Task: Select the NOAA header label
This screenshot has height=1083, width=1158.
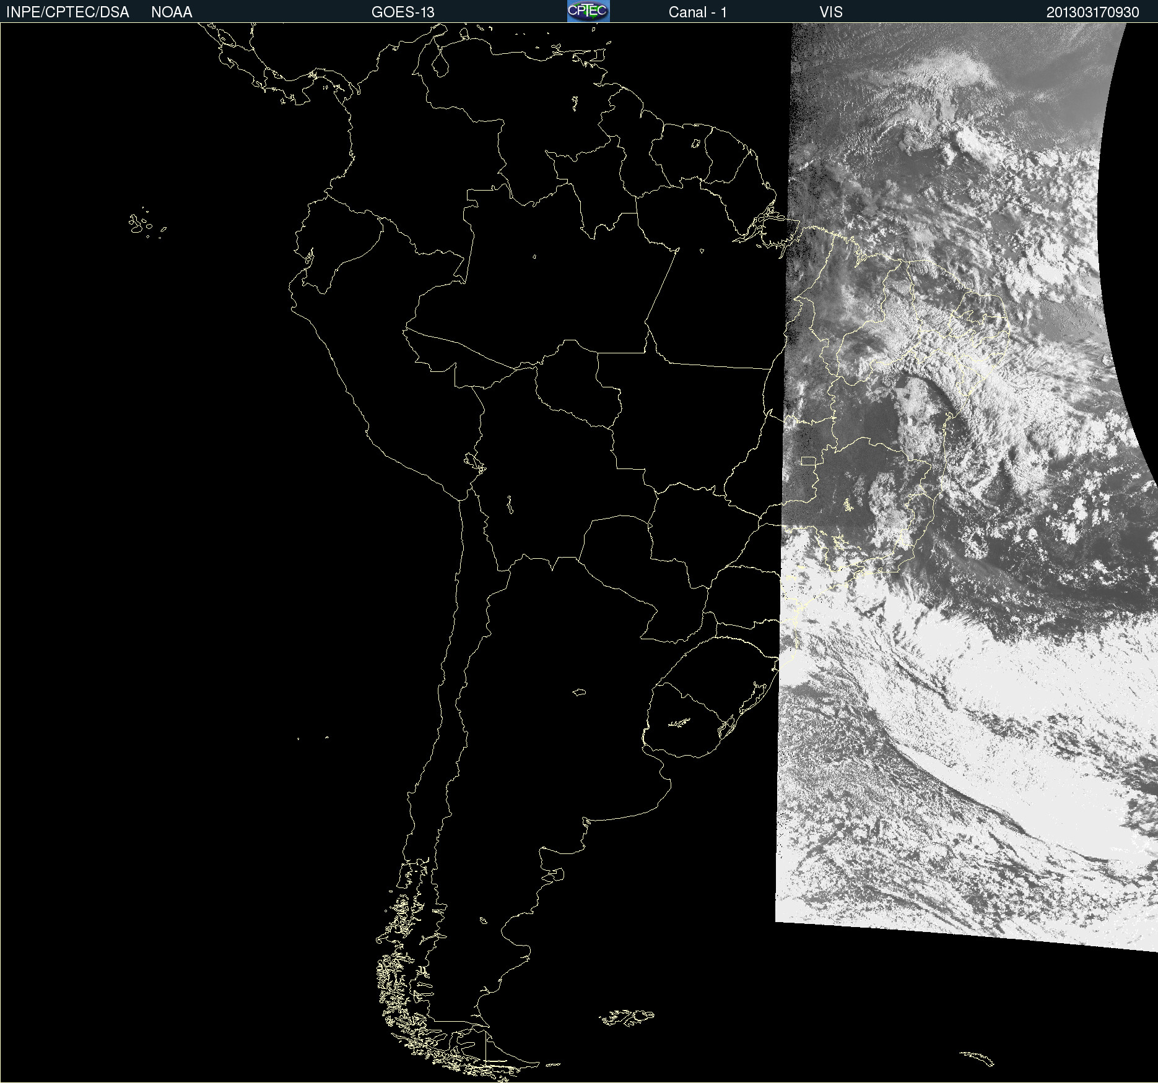Action: pos(172,12)
